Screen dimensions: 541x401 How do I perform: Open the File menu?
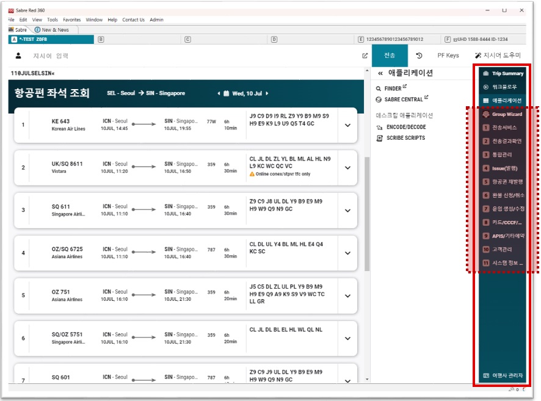pyautogui.click(x=11, y=20)
